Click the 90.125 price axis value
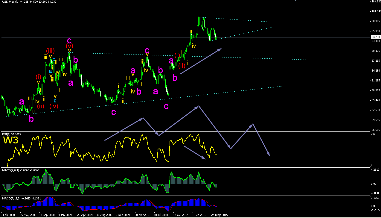 click(x=375, y=51)
